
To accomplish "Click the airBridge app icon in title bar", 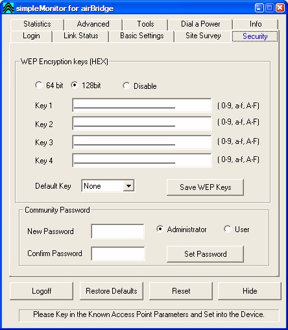I will [8, 8].
